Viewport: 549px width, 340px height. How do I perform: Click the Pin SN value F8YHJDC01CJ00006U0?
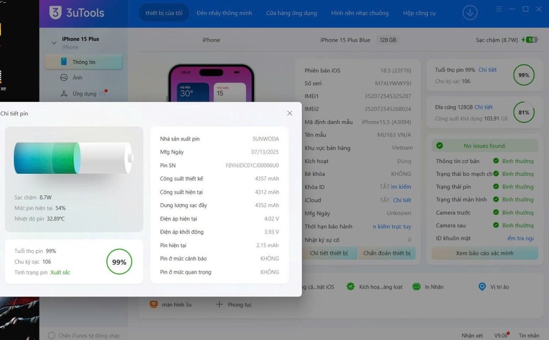click(x=252, y=165)
